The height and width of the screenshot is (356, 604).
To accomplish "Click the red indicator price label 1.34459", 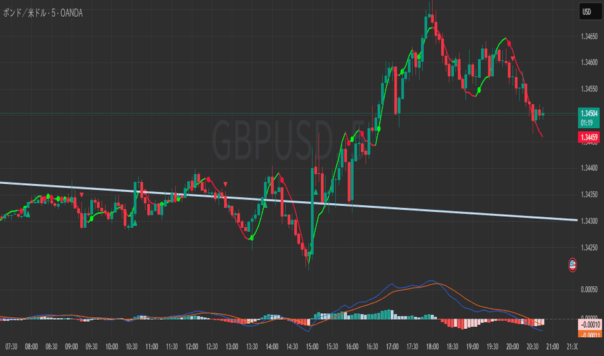I will [x=589, y=137].
